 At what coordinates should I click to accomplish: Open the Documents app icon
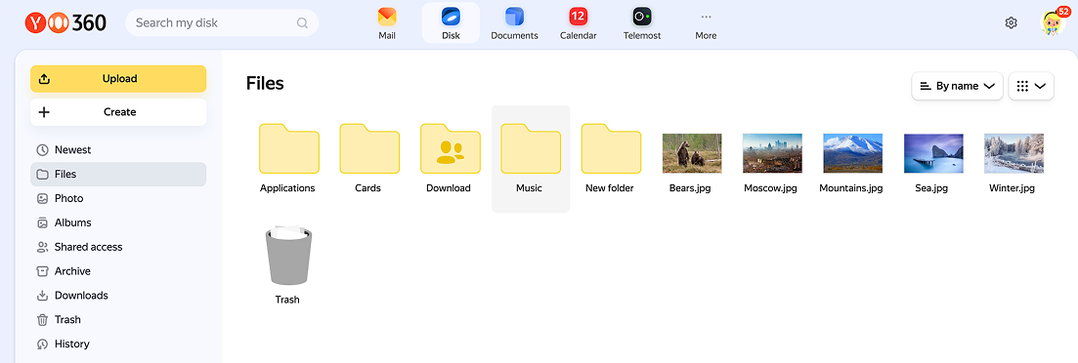tap(514, 16)
